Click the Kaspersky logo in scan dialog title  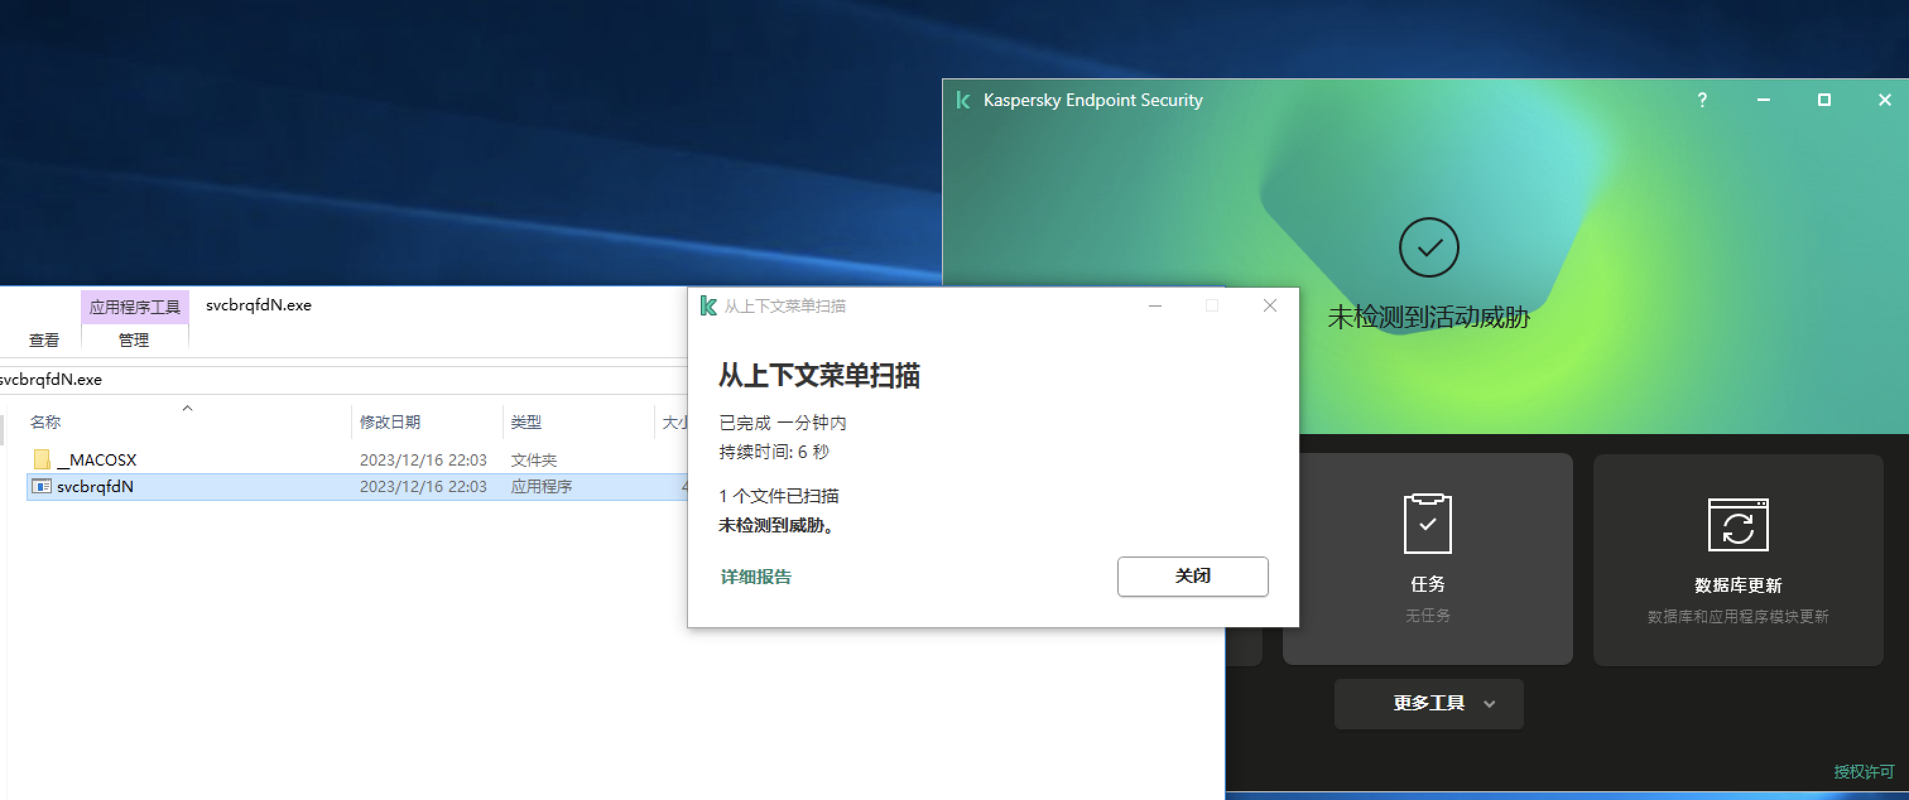click(x=708, y=306)
